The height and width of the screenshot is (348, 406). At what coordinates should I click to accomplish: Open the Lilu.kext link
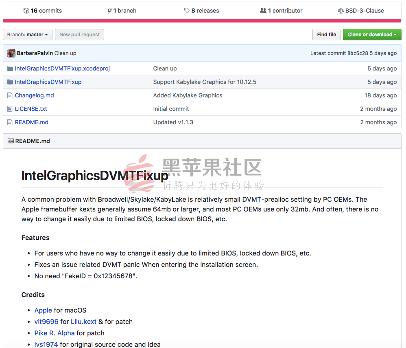coord(84,322)
